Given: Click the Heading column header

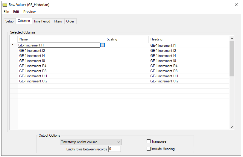Looking at the screenshot, I should [x=189, y=39].
